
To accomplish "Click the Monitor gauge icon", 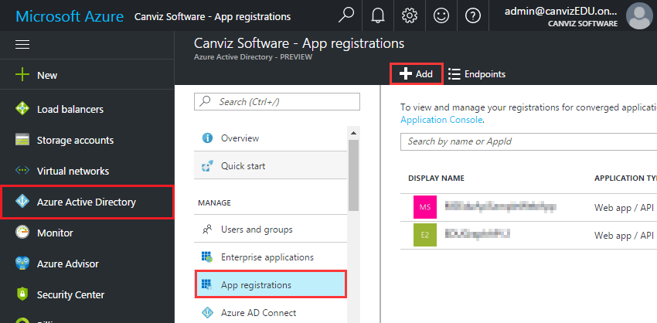I will point(22,233).
